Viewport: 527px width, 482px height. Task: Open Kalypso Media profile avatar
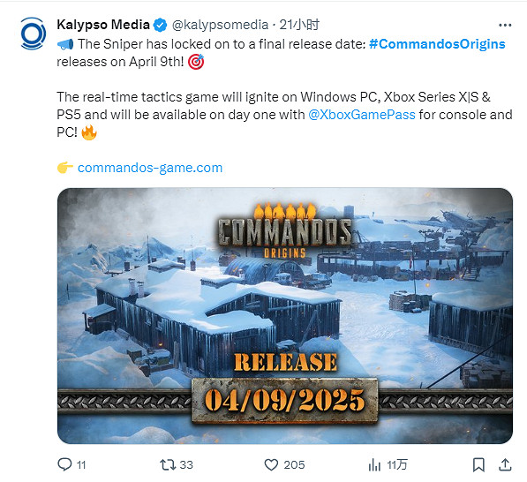coord(33,34)
